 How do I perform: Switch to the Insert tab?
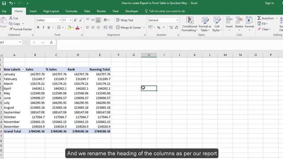tap(33, 11)
